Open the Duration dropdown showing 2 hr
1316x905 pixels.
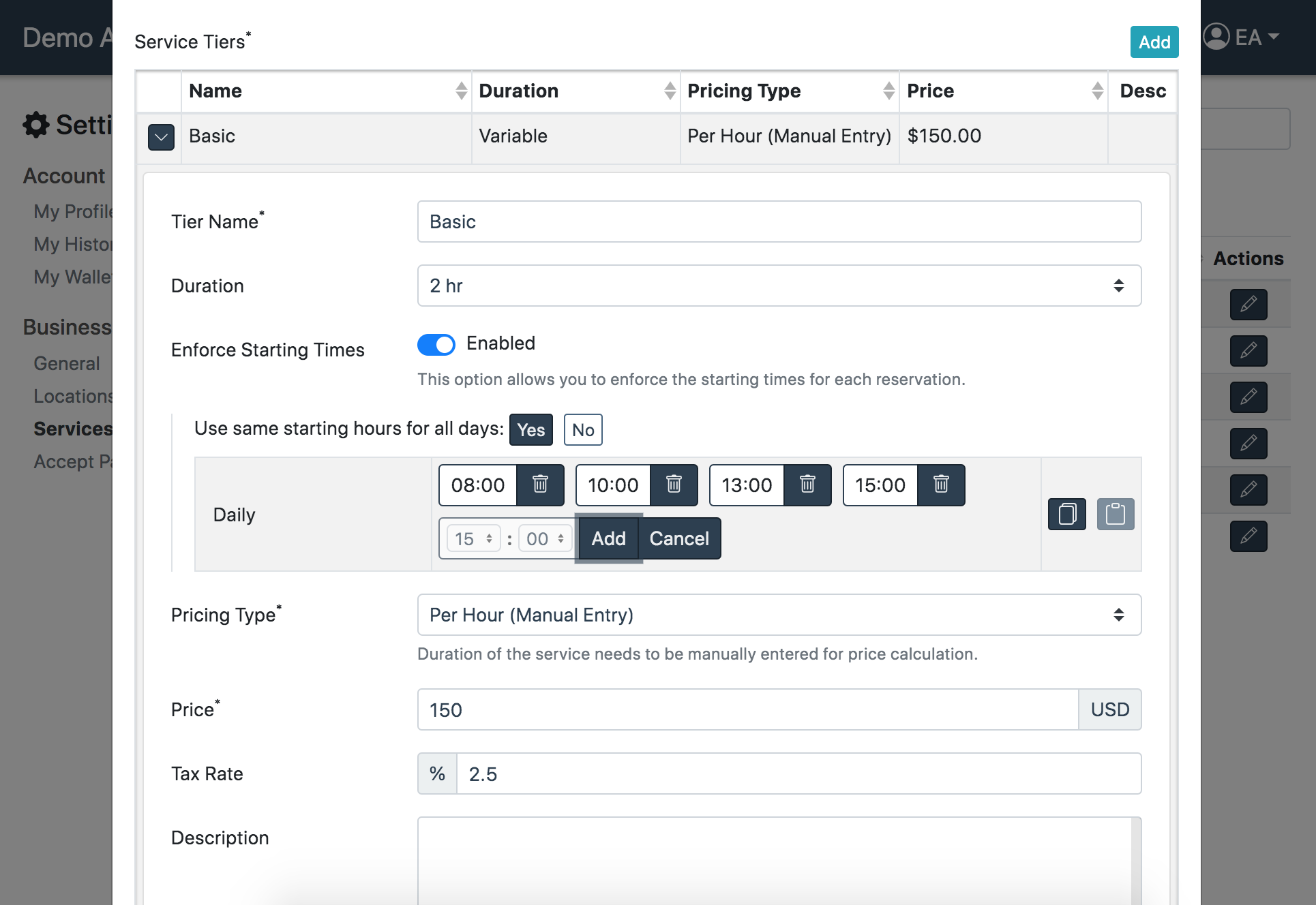(779, 286)
